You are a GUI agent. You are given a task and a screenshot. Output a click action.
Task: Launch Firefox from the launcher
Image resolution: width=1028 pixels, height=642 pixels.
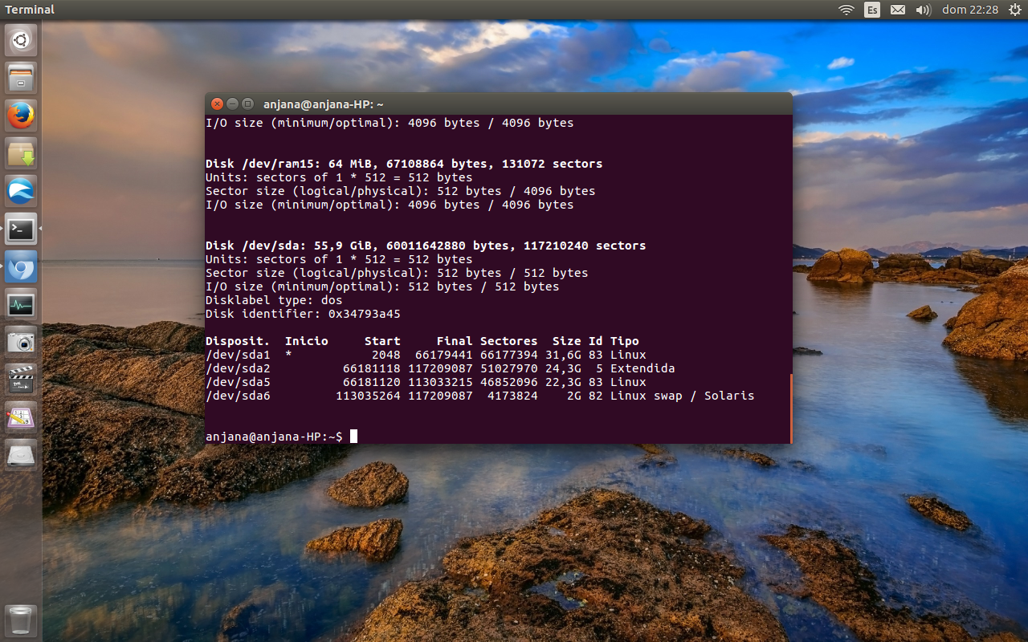click(20, 115)
